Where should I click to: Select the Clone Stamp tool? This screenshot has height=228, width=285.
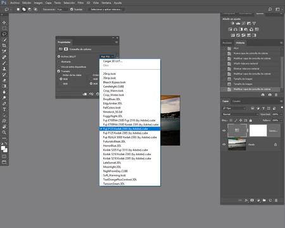(x=4, y=68)
